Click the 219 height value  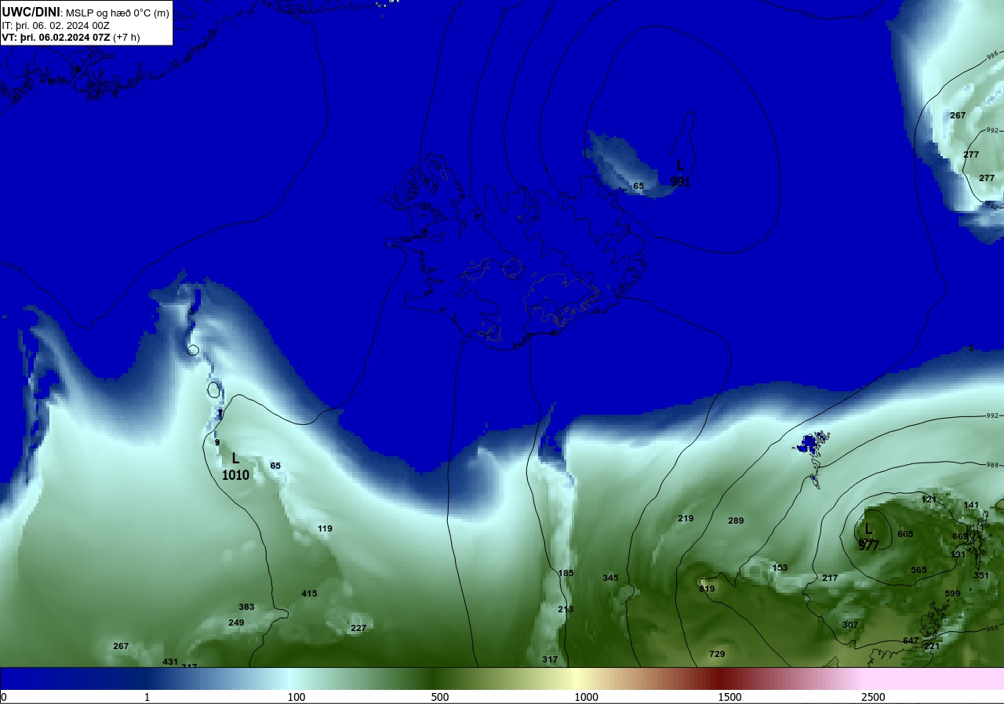click(686, 518)
